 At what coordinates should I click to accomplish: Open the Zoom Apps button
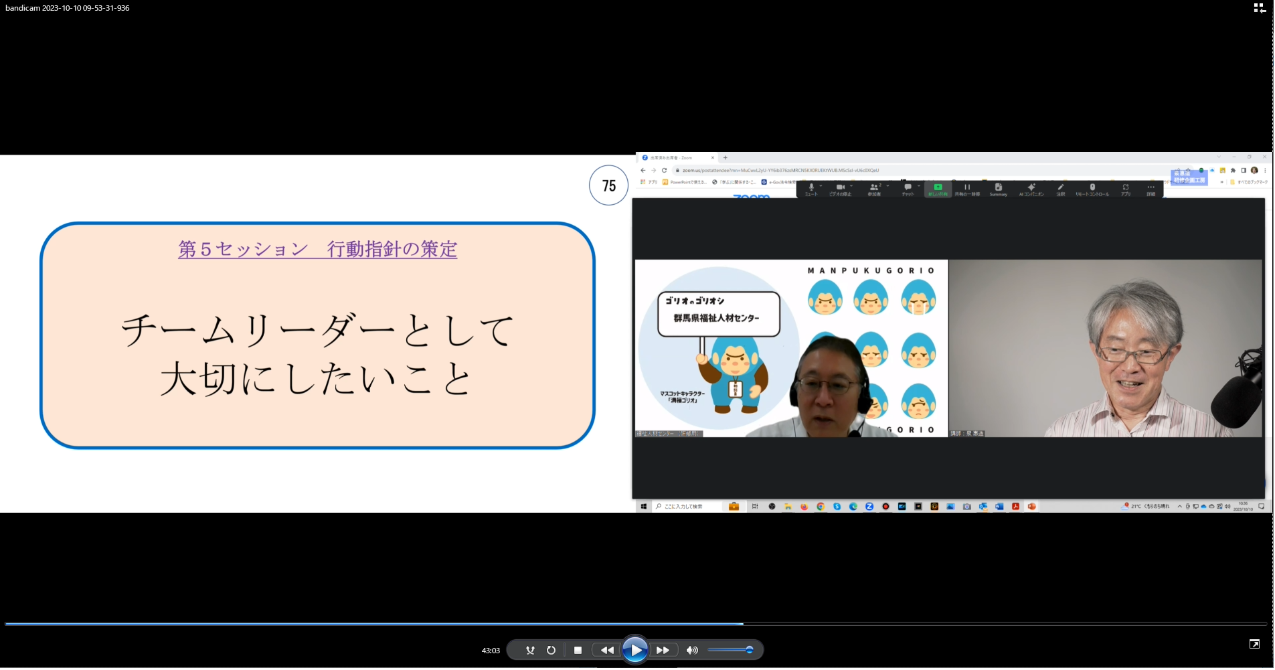point(1126,189)
